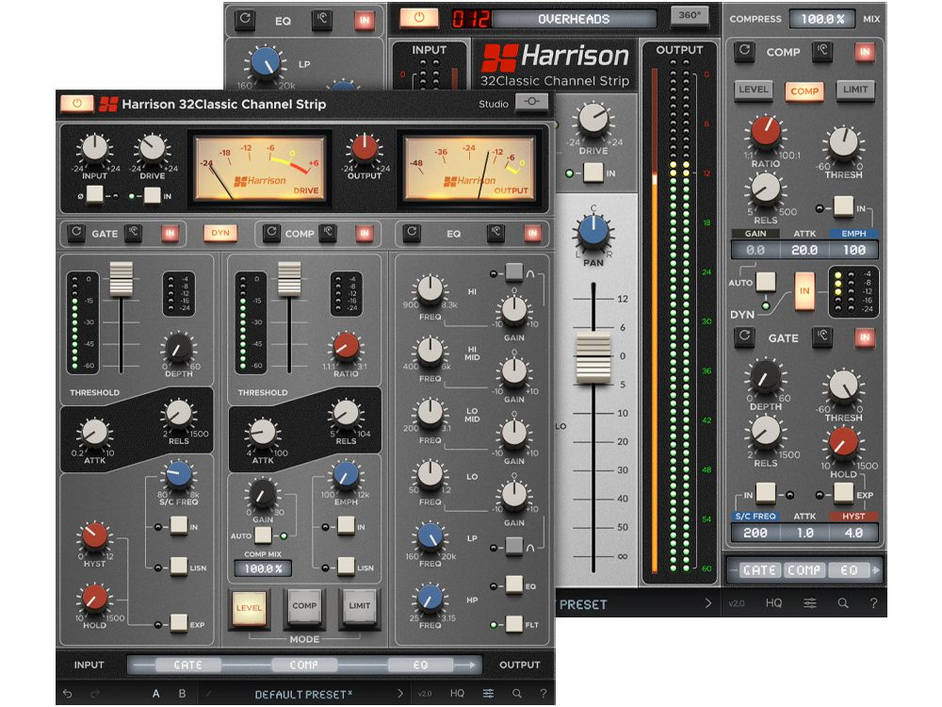Open the settings sliders icon in front window
The height and width of the screenshot is (707, 942).
[x=488, y=694]
